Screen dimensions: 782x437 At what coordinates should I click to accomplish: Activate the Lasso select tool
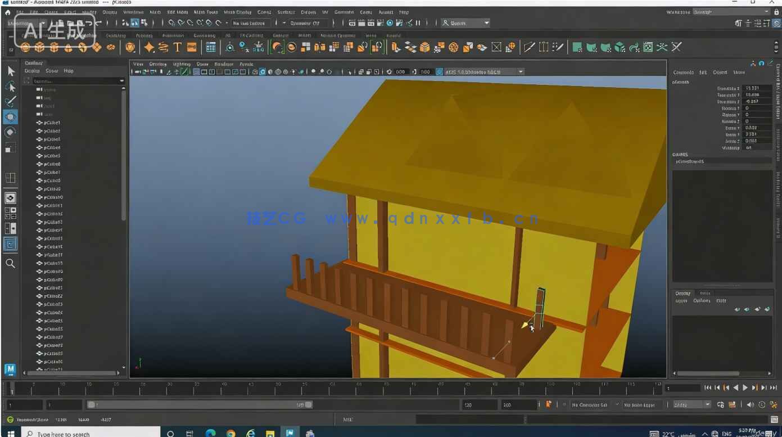click(11, 86)
